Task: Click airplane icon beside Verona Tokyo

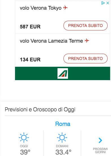Action: tap(65, 8)
